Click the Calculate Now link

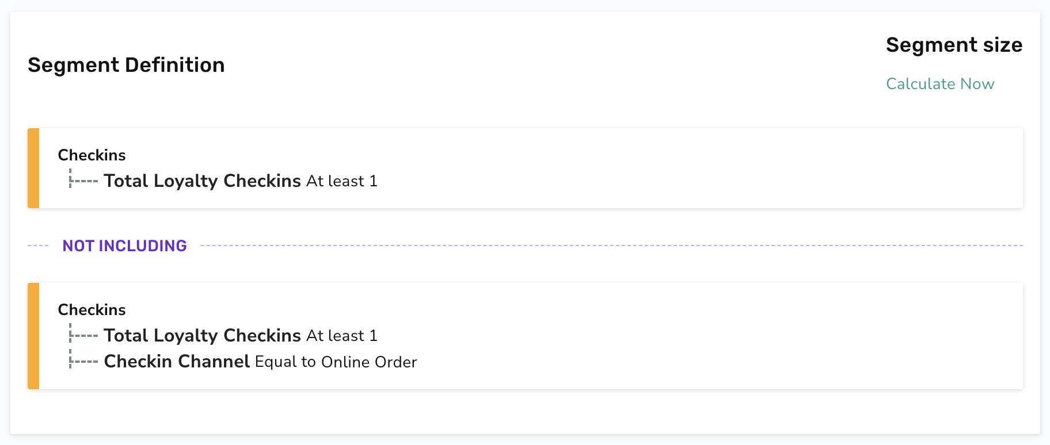click(940, 84)
